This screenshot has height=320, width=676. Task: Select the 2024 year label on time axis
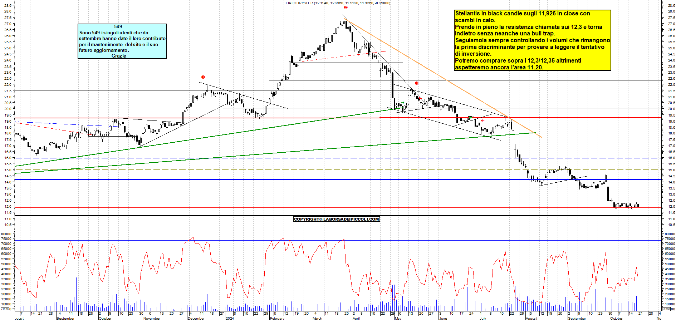pyautogui.click(x=230, y=318)
